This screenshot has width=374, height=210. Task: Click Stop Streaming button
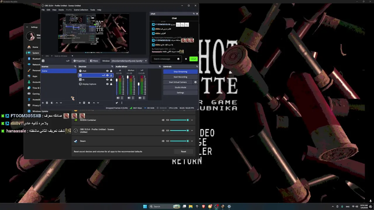180,71
